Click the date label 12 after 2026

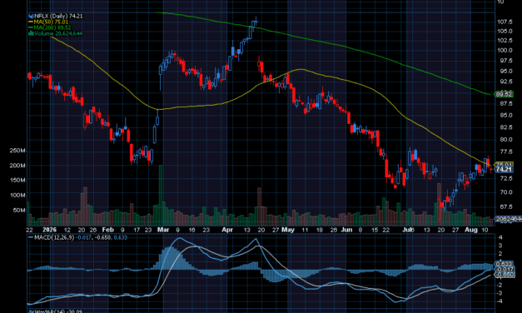(67, 230)
